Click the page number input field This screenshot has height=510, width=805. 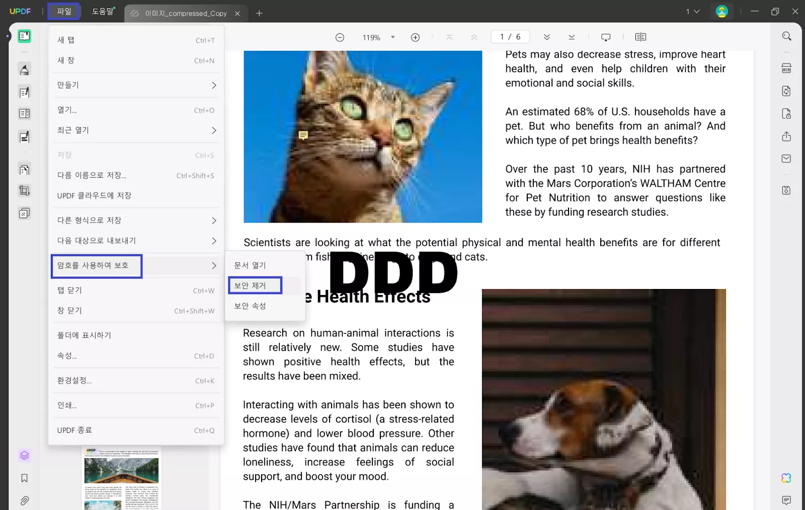pos(510,37)
